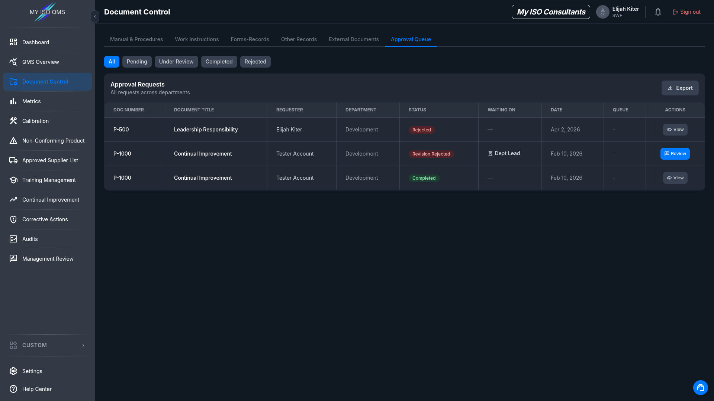Open Calibration tools icon in sidebar

coord(13,121)
